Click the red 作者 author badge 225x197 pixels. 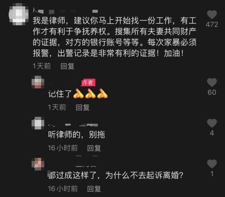[88, 82]
